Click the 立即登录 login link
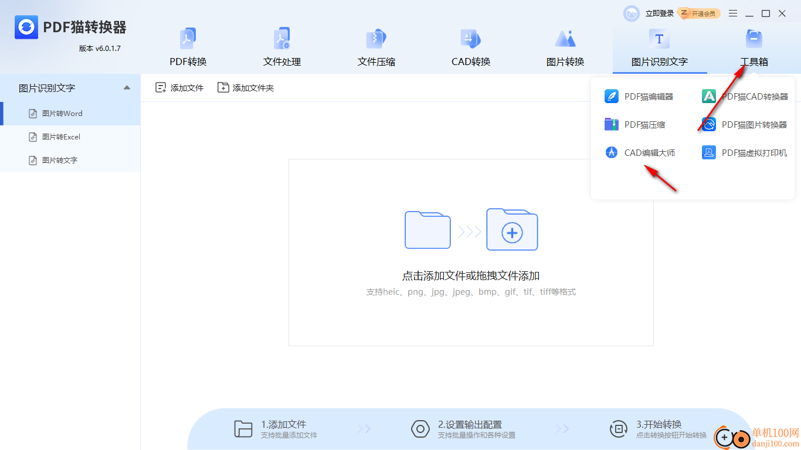The image size is (801, 450). (x=660, y=13)
